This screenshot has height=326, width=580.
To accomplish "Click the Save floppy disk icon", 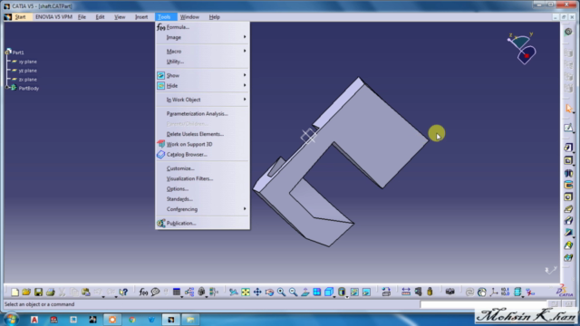I will pos(38,292).
